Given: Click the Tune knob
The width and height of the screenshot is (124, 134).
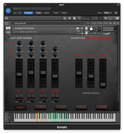Looking at the screenshot, I should [91, 29].
